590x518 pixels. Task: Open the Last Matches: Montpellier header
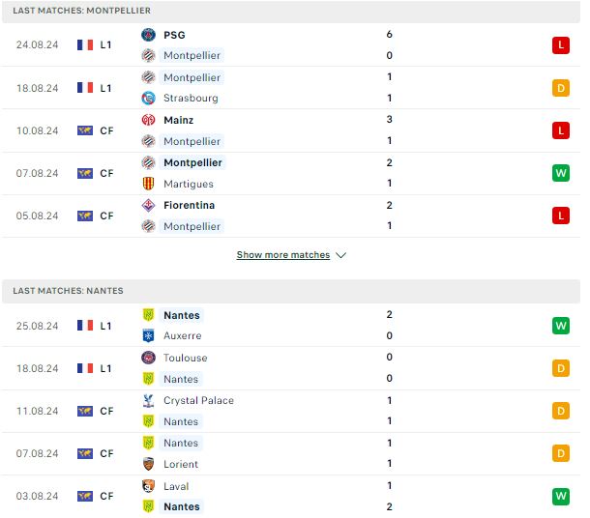click(291, 11)
